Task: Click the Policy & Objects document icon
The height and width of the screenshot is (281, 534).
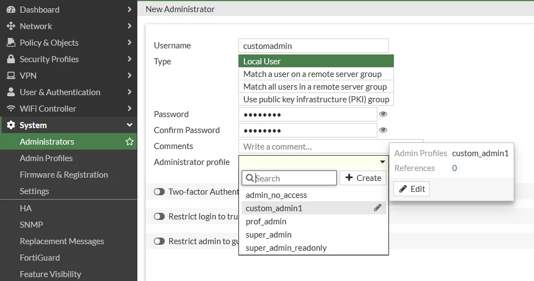Action: pyautogui.click(x=11, y=43)
